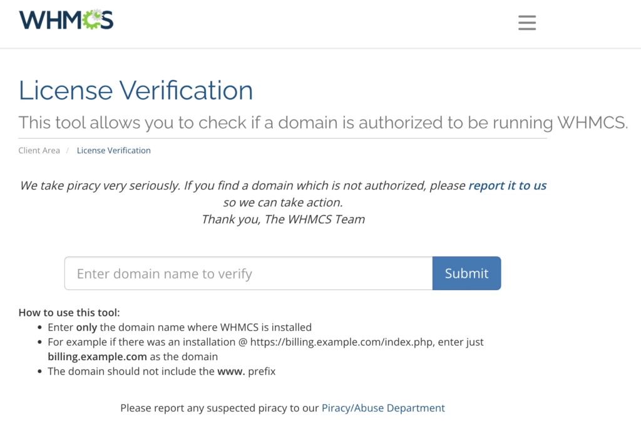
Task: Click the domain name entry field
Action: 248,273
